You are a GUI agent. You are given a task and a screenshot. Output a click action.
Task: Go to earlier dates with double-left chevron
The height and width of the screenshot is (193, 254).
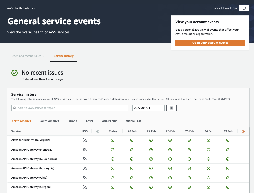click(98, 131)
